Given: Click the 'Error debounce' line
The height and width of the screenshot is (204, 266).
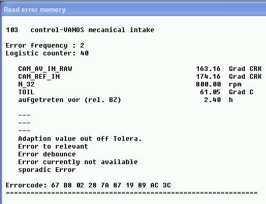Looking at the screenshot, I should (x=47, y=154).
